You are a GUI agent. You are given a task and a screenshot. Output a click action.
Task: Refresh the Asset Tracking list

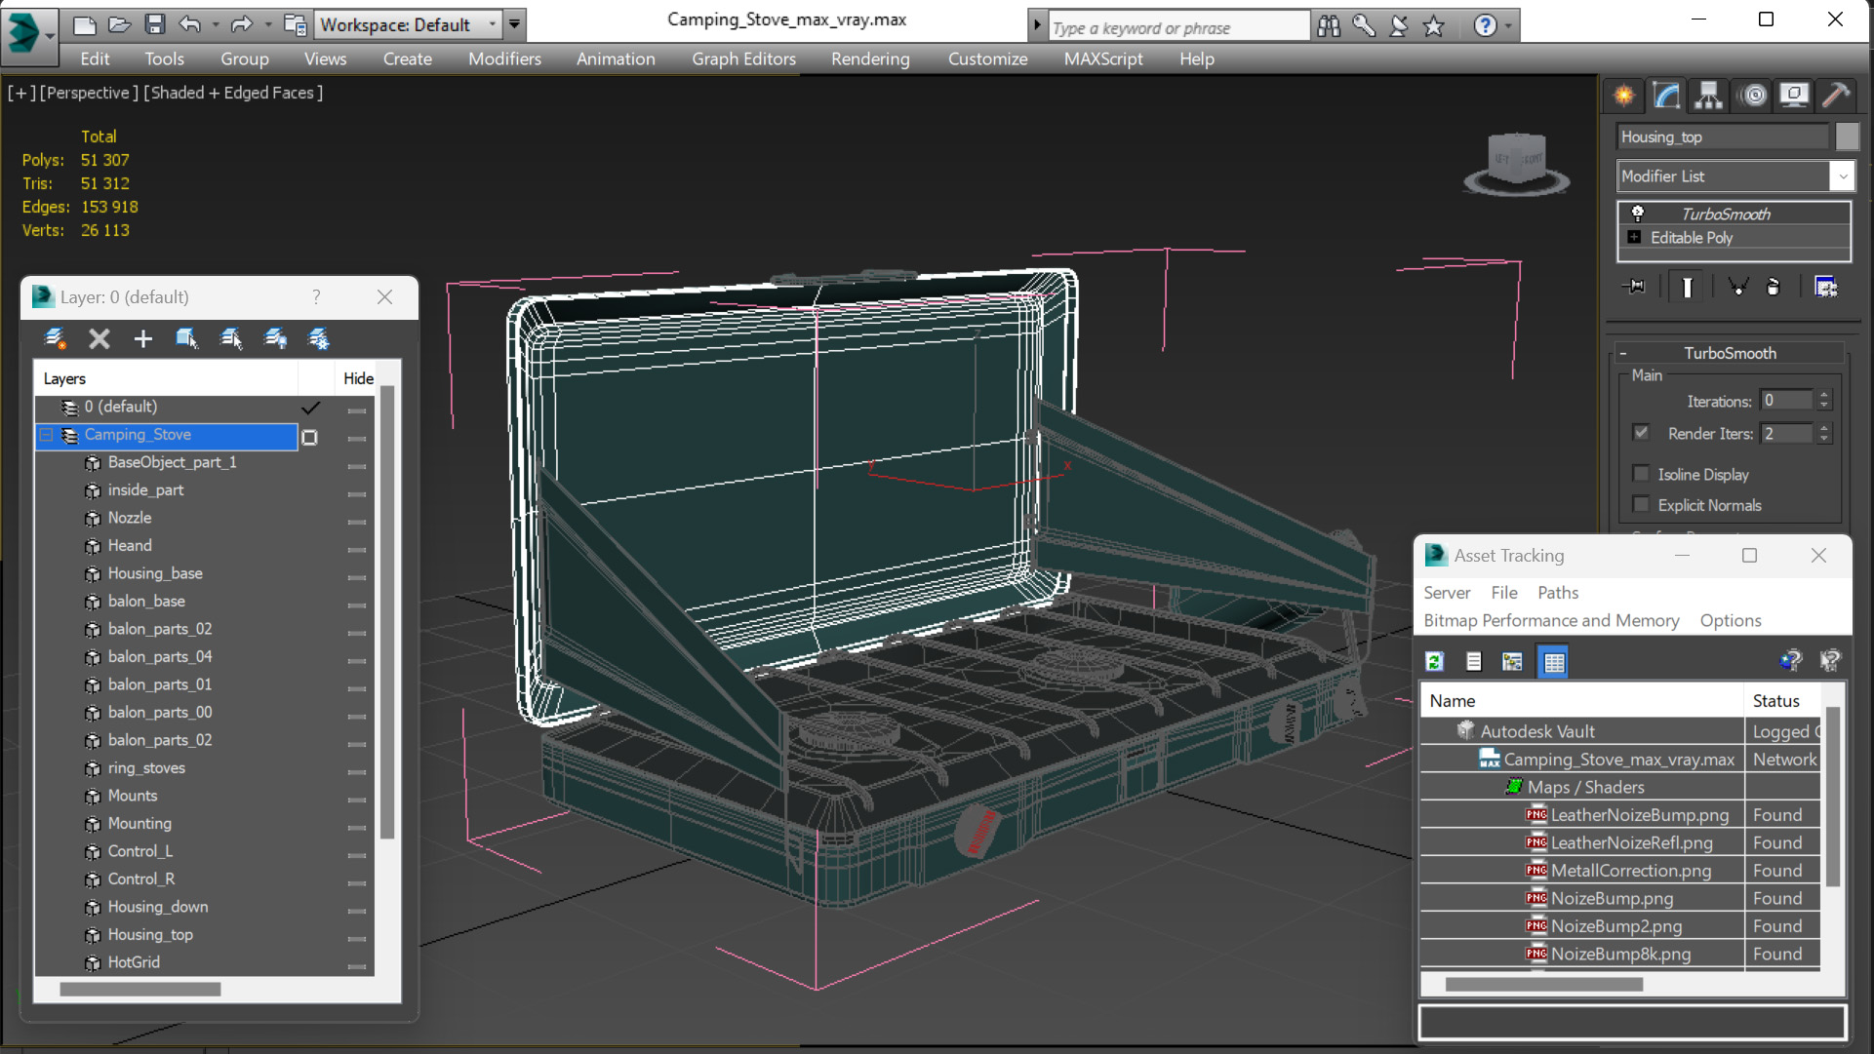click(x=1434, y=662)
